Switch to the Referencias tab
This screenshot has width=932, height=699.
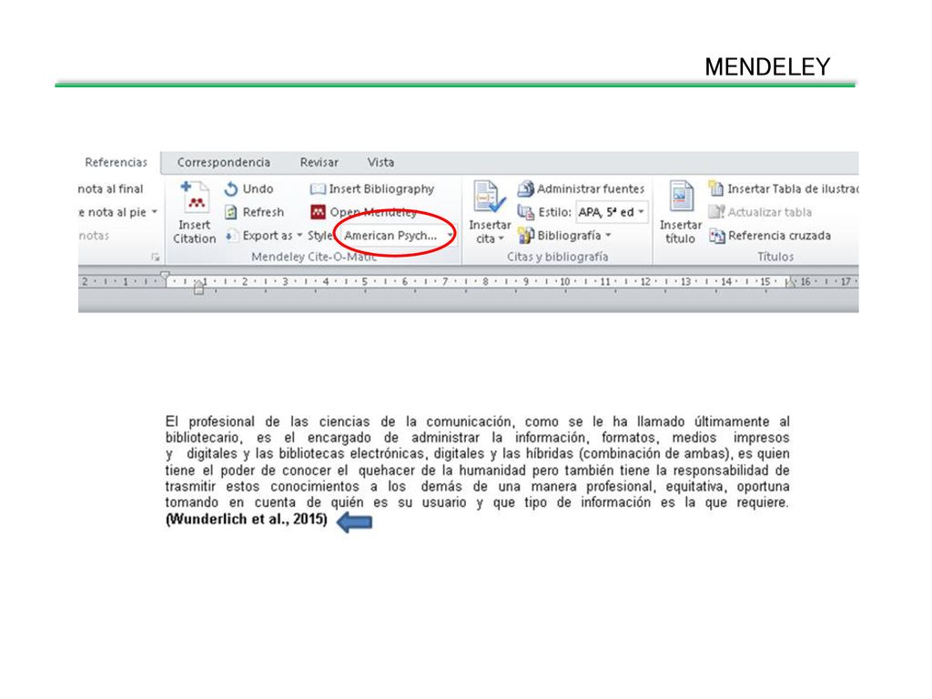(x=116, y=162)
